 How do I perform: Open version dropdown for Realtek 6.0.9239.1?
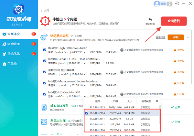point(85,52)
